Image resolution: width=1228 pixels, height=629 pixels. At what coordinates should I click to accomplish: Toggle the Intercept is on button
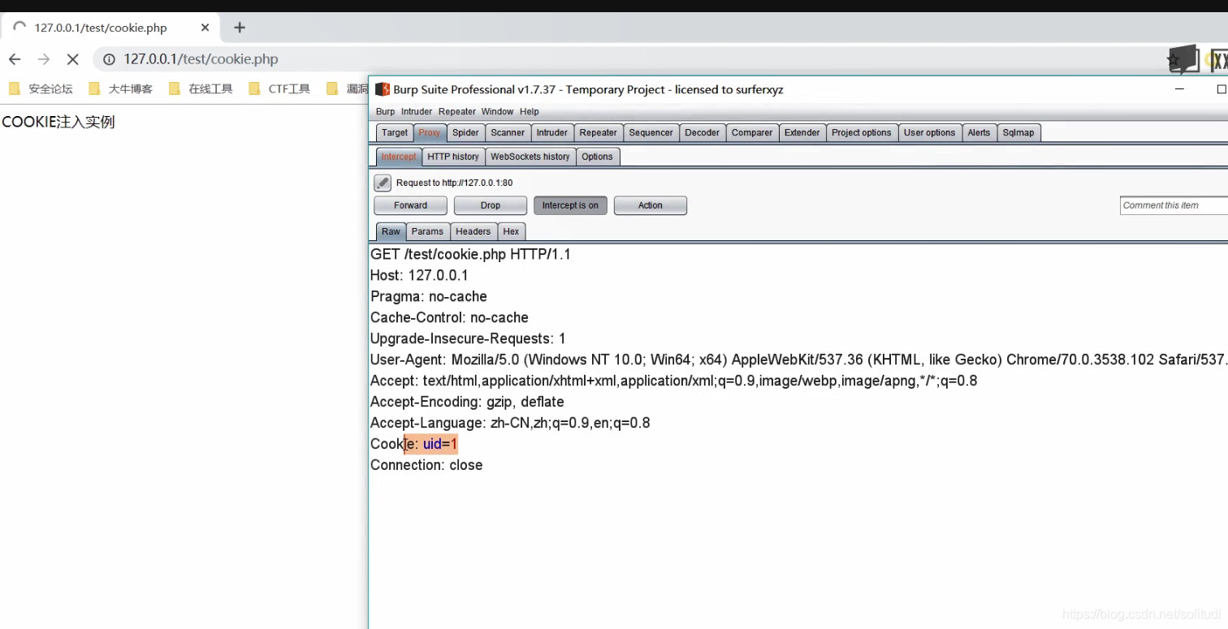click(570, 205)
